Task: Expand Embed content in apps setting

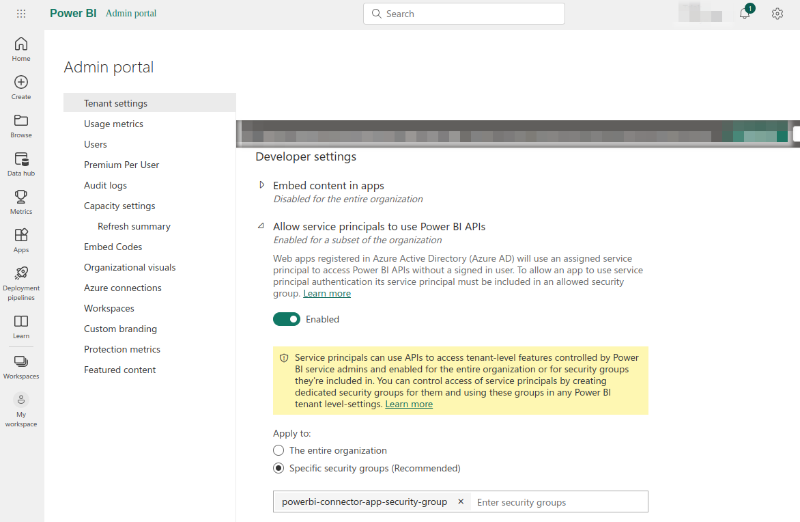Action: pyautogui.click(x=261, y=185)
